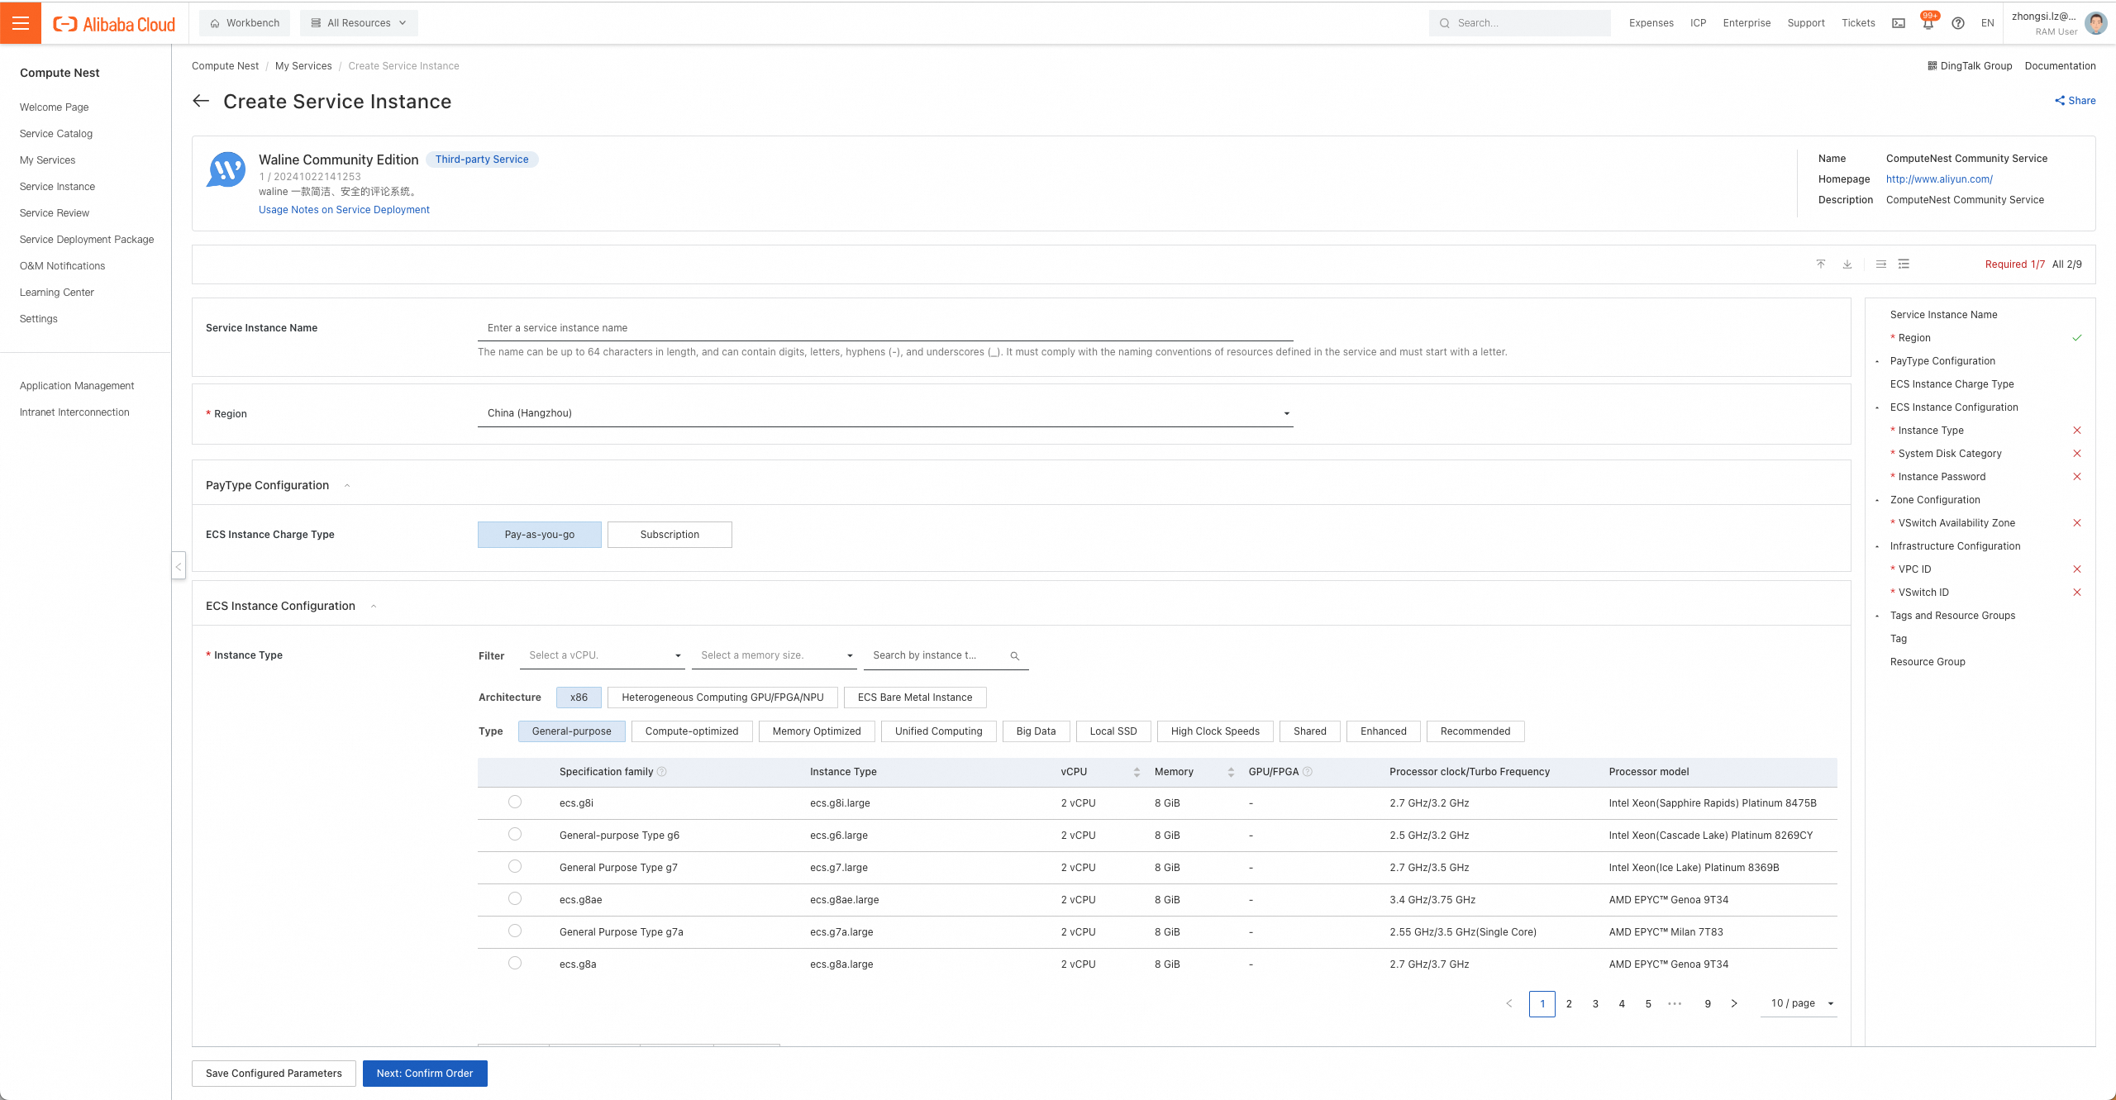Screen dimensions: 2116x1100
Task: Jump to top using the up-arrow toolbar icon
Action: coord(1821,264)
